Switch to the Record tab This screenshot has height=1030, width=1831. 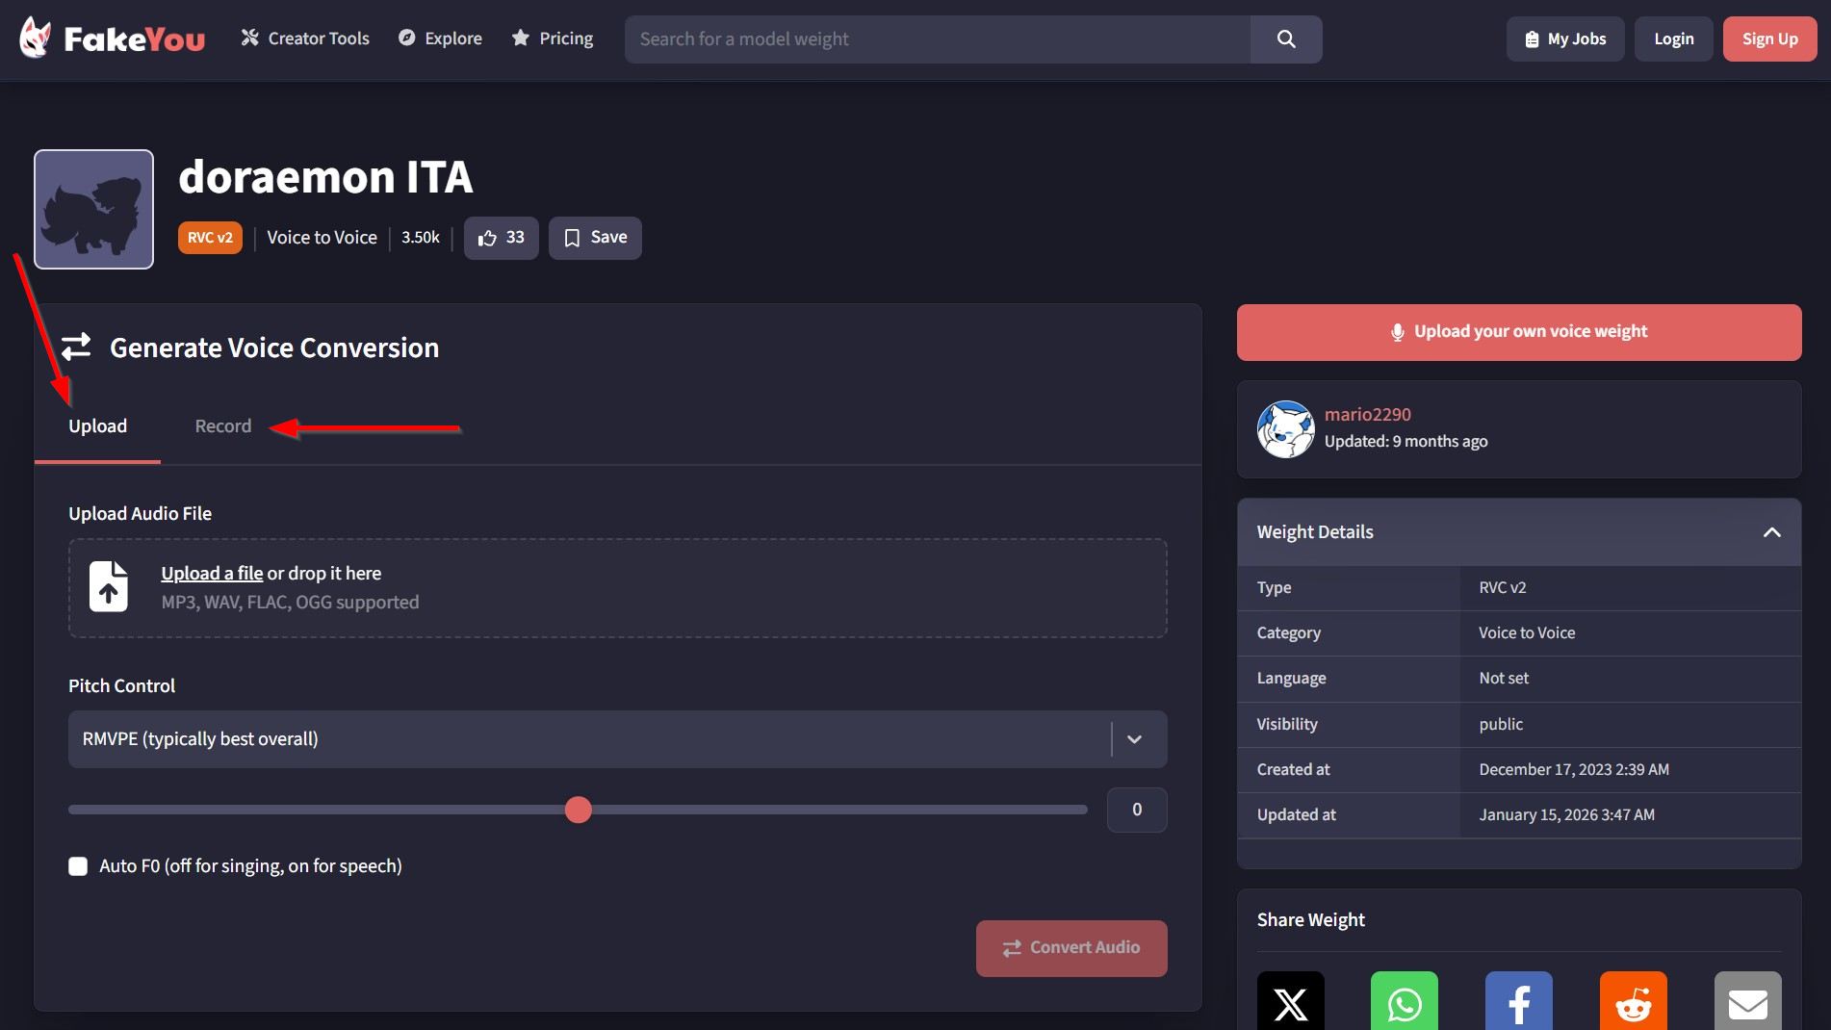pos(223,426)
